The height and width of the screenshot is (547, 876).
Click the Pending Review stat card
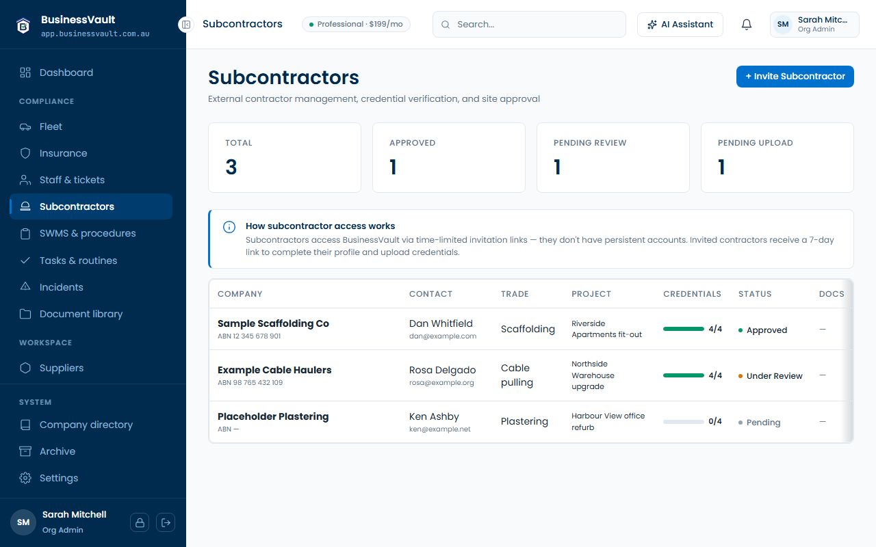613,157
